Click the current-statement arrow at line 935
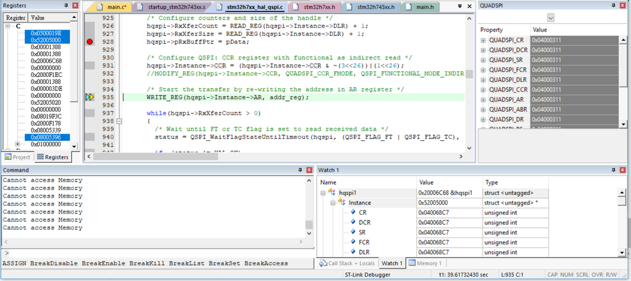 click(x=90, y=97)
